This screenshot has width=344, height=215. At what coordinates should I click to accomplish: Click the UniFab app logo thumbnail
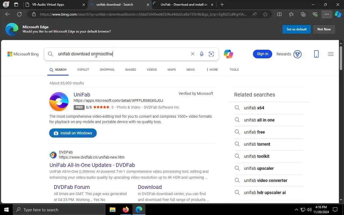coord(59,102)
